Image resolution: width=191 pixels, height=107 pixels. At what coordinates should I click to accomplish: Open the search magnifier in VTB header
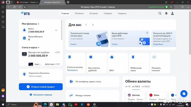point(160,13)
